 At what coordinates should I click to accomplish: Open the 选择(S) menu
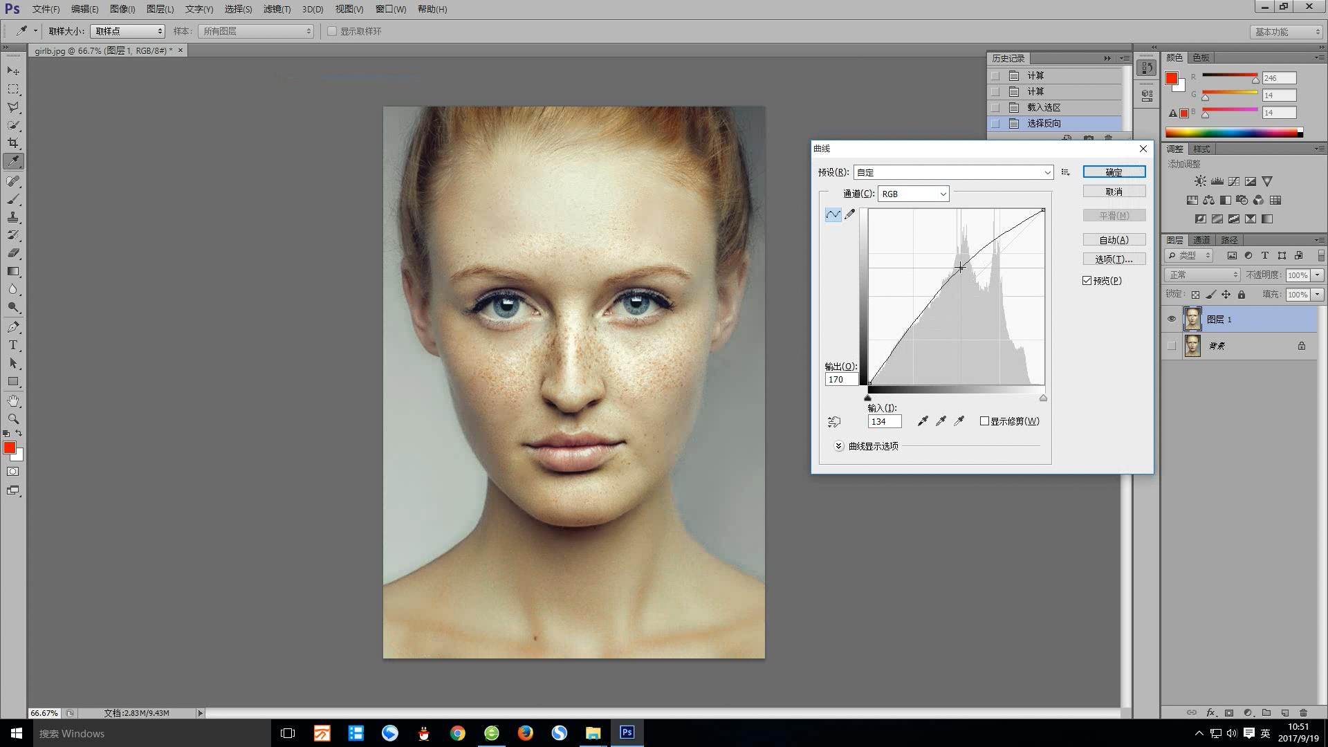tap(238, 9)
